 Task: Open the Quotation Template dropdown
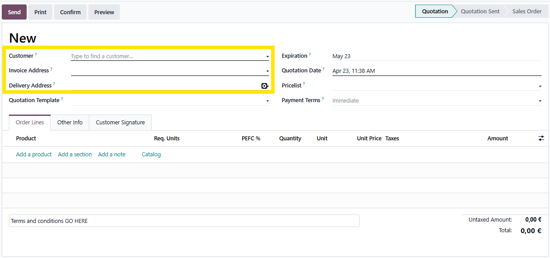[268, 101]
